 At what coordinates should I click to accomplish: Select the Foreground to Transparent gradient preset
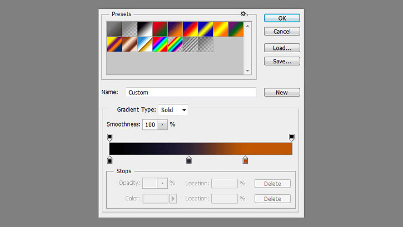[x=130, y=29]
